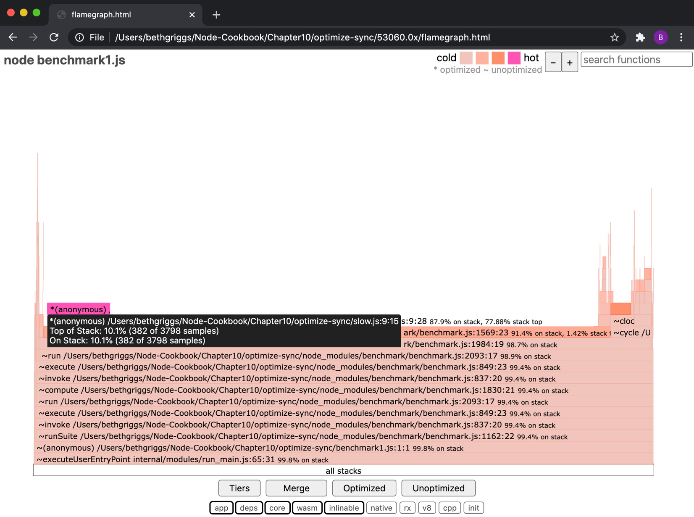
Task: Toggle the app stack filter
Action: (221, 507)
